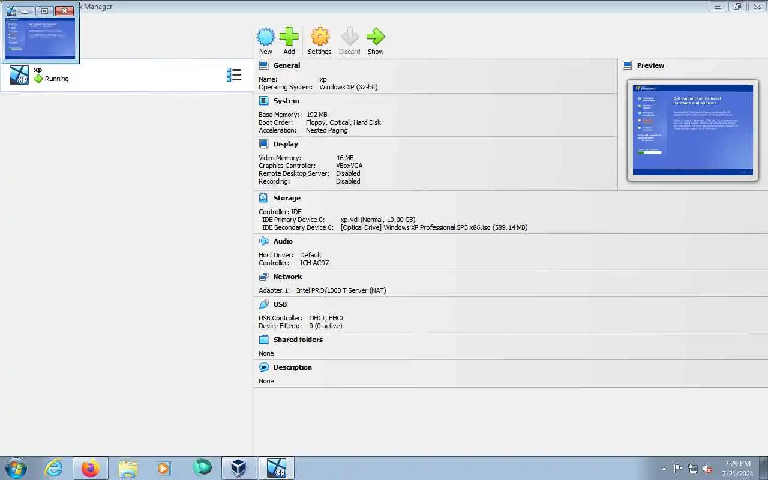Screen dimensions: 768x480
Task: Click the Show green arrow icon
Action: click(x=376, y=37)
